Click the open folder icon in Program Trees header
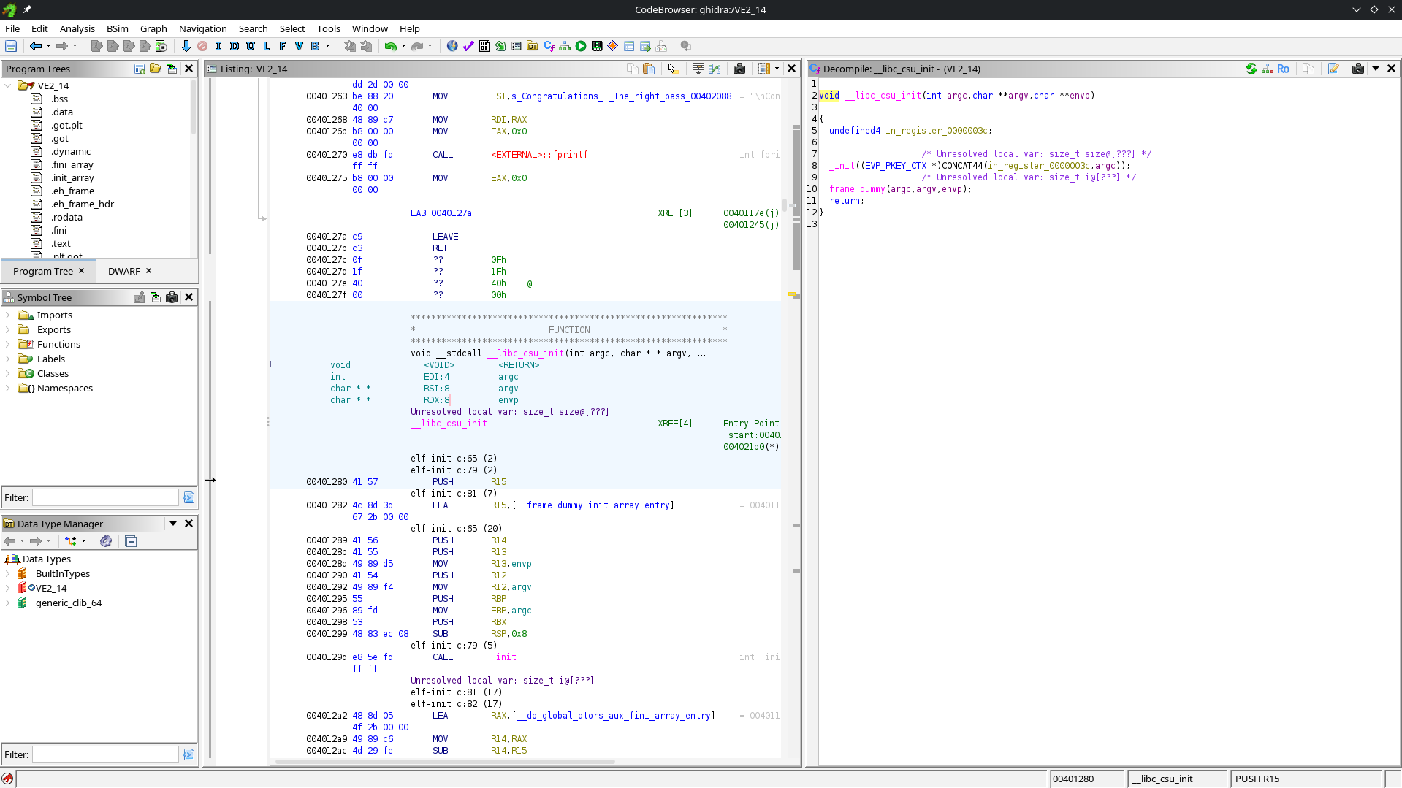This screenshot has width=1402, height=788. click(x=156, y=69)
